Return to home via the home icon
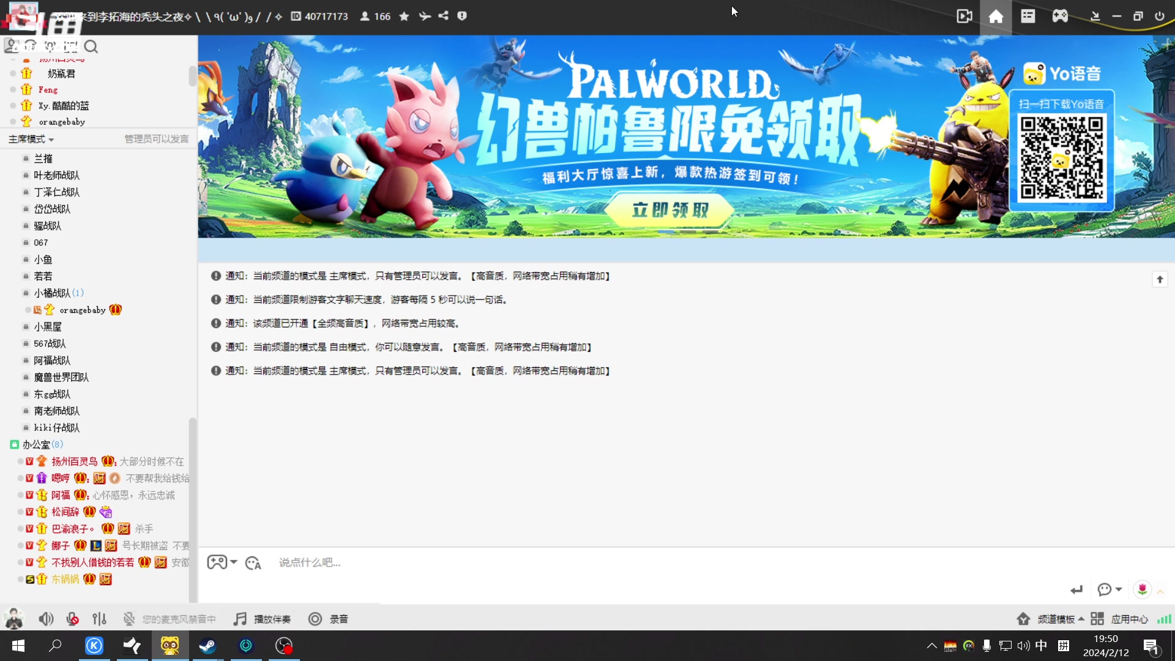Image resolution: width=1175 pixels, height=661 pixels. tap(996, 17)
